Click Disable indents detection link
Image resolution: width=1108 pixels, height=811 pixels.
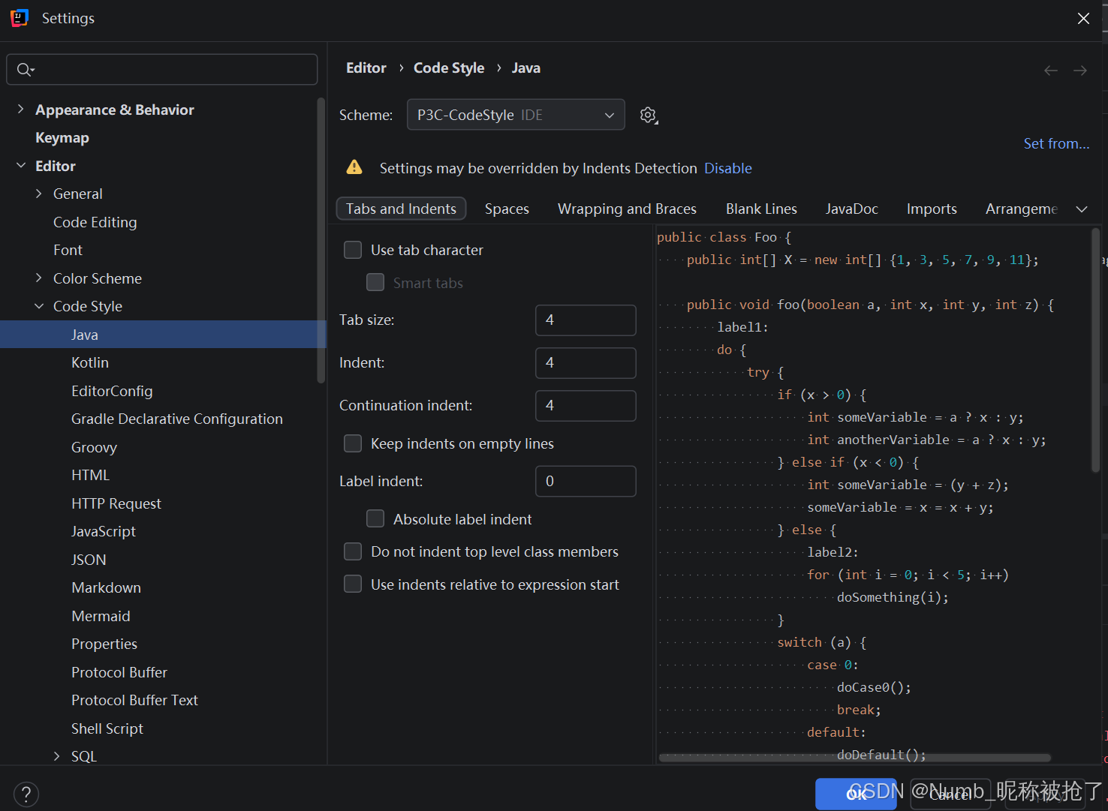(x=728, y=168)
